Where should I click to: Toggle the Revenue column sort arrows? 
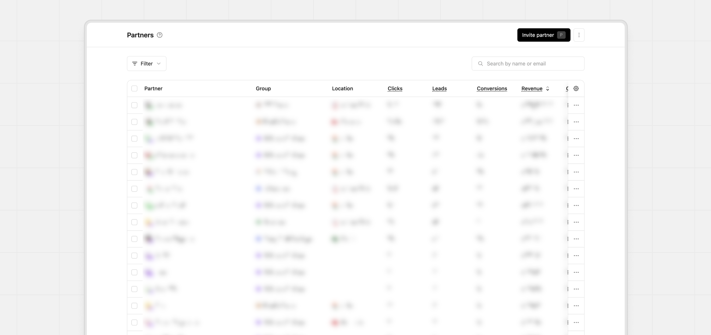click(547, 89)
